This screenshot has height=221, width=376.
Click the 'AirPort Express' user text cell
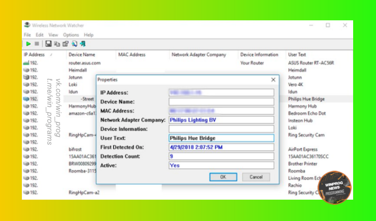pos(303,149)
